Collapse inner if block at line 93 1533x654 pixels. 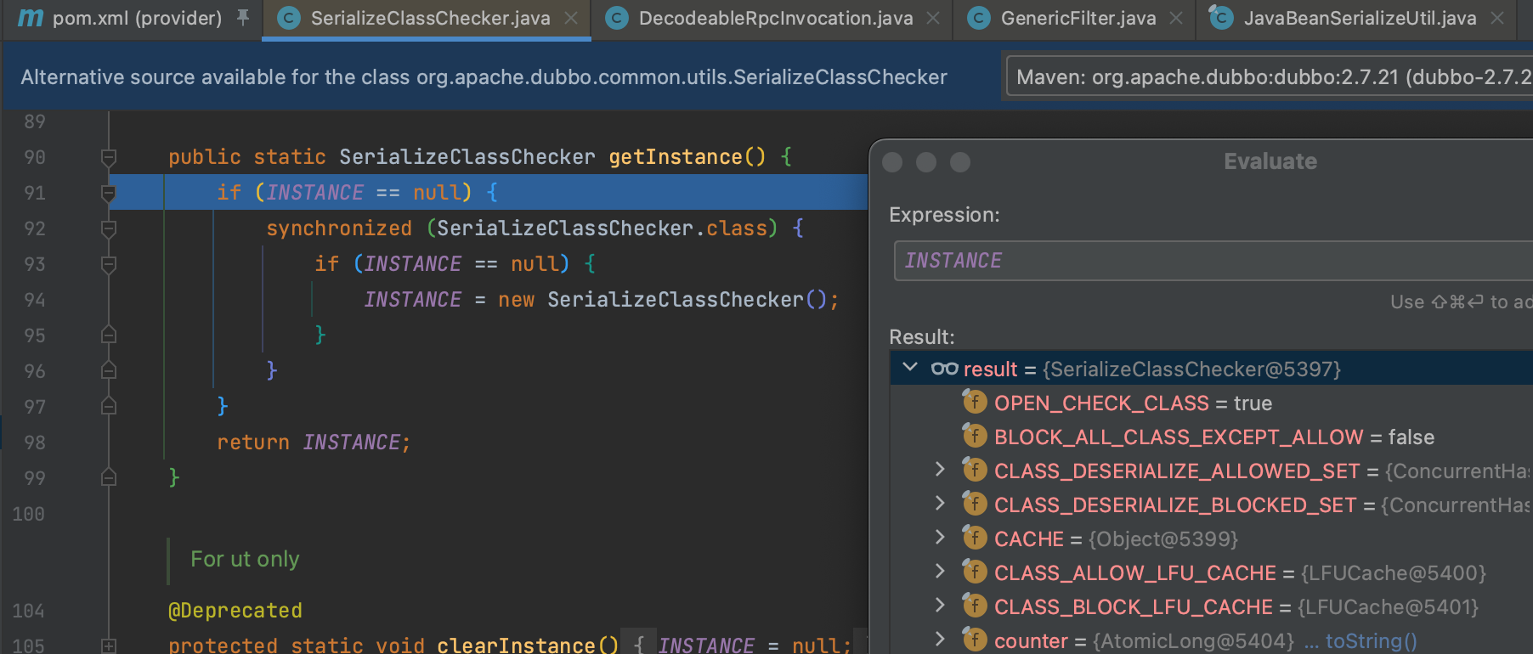click(x=109, y=264)
